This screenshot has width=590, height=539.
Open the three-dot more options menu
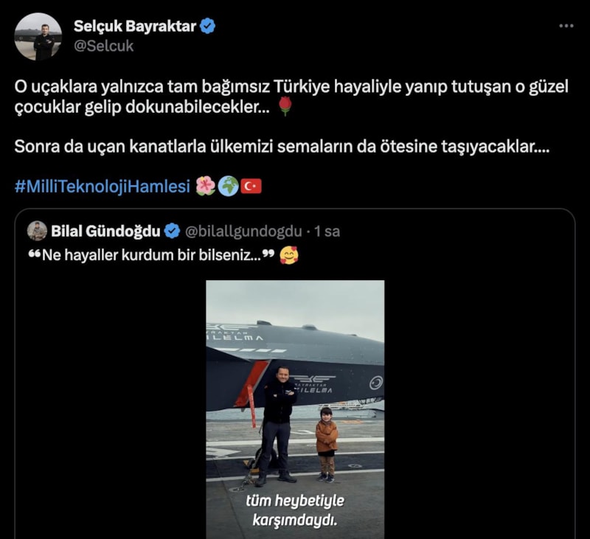point(566,26)
